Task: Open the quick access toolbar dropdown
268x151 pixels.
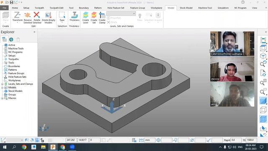Action: [21, 3]
